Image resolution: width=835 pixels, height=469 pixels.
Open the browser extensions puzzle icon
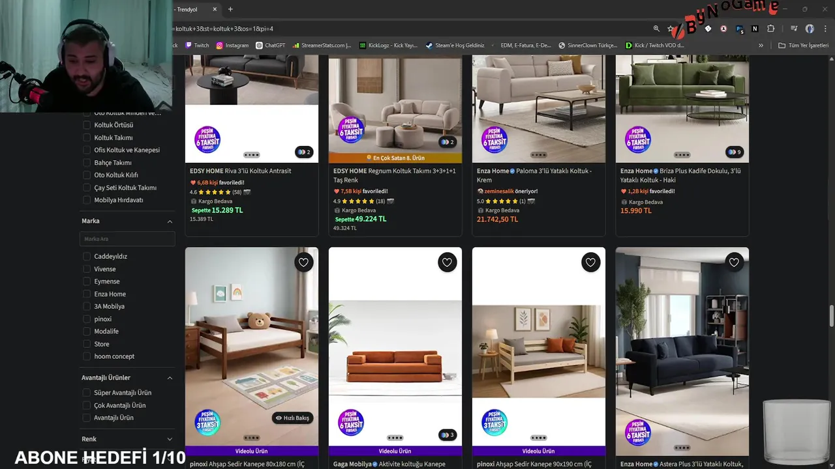770,29
